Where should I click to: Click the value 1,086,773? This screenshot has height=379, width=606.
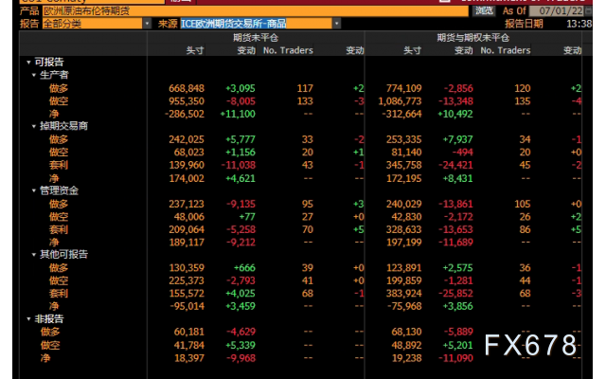coord(400,101)
